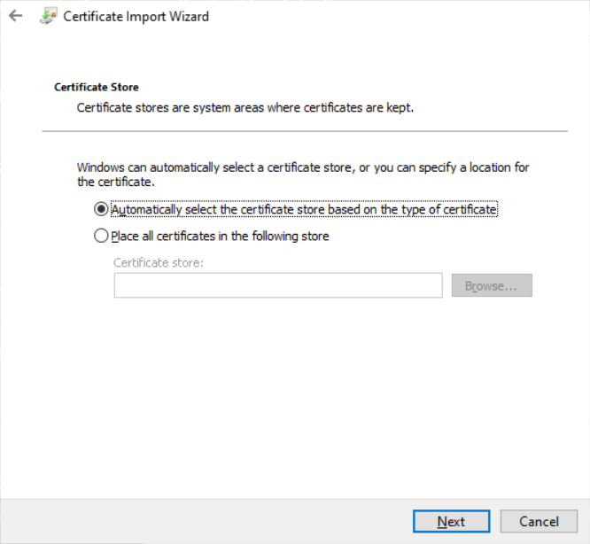Screen dimensions: 590x544
Task: Choose the 'Place all certificates' radio button
Action: pyautogui.click(x=101, y=237)
